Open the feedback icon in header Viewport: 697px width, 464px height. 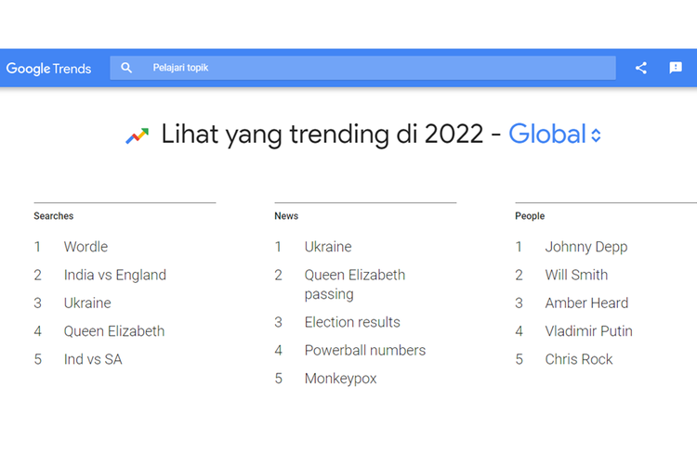coord(676,68)
